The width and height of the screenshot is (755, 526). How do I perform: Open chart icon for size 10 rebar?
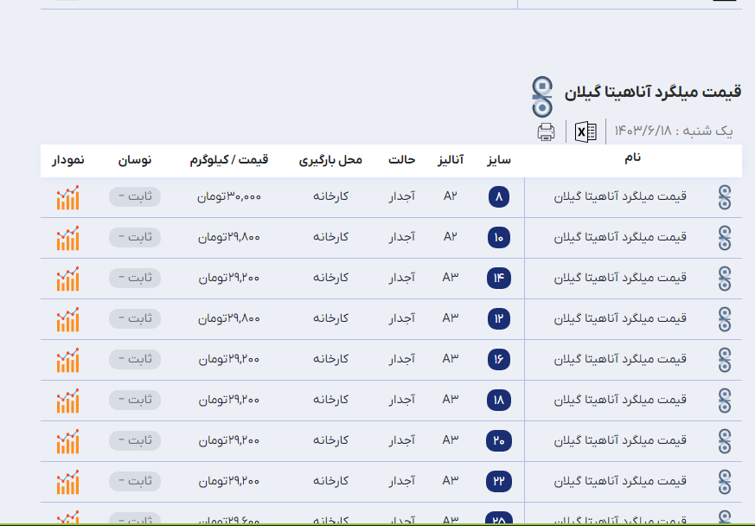[67, 238]
